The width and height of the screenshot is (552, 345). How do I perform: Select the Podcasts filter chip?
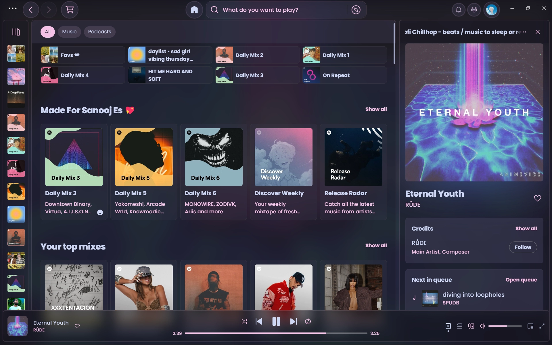tap(99, 32)
